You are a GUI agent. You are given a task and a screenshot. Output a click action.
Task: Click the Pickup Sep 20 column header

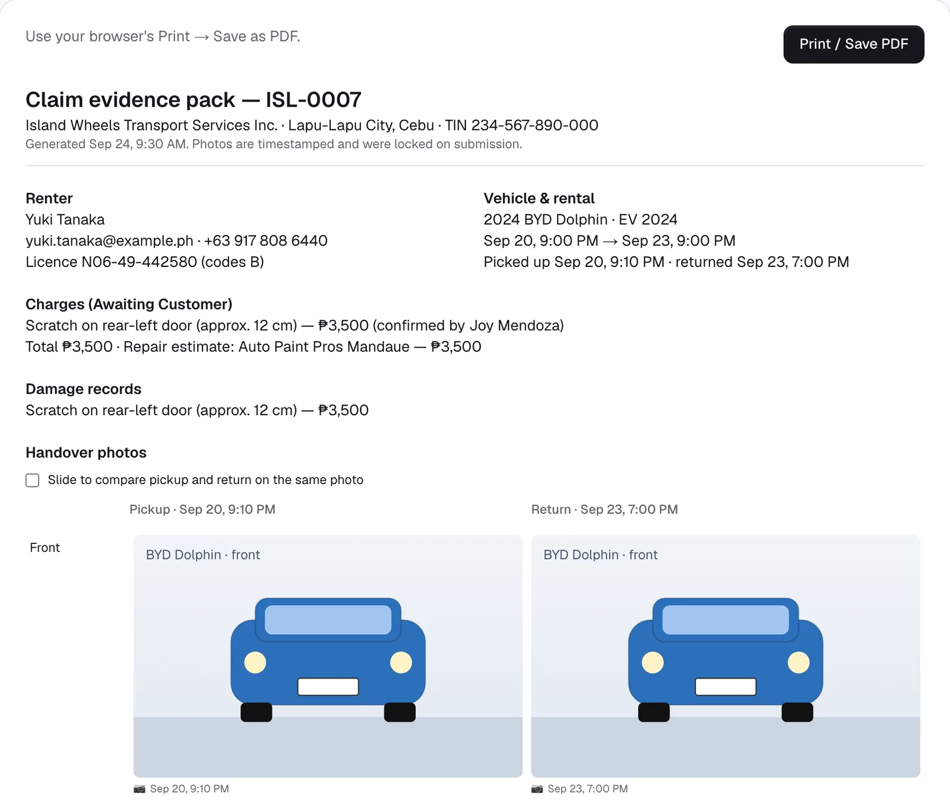(x=202, y=510)
